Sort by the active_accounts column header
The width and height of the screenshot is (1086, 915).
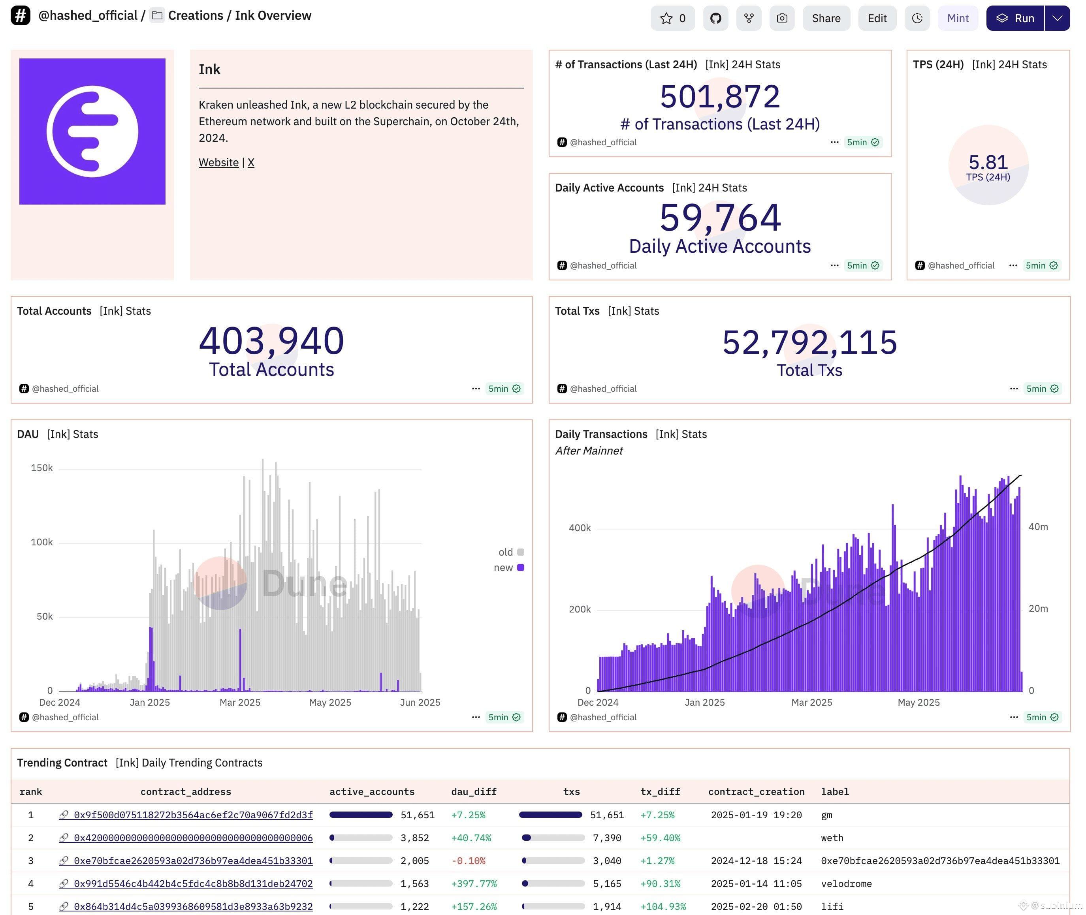coord(372,791)
